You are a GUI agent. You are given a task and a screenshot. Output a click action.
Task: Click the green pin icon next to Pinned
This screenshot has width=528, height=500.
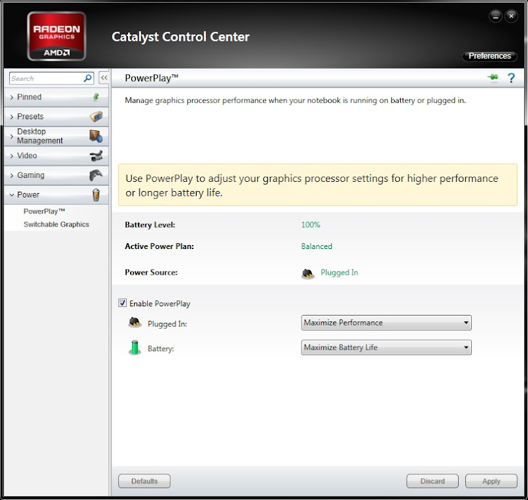click(96, 97)
